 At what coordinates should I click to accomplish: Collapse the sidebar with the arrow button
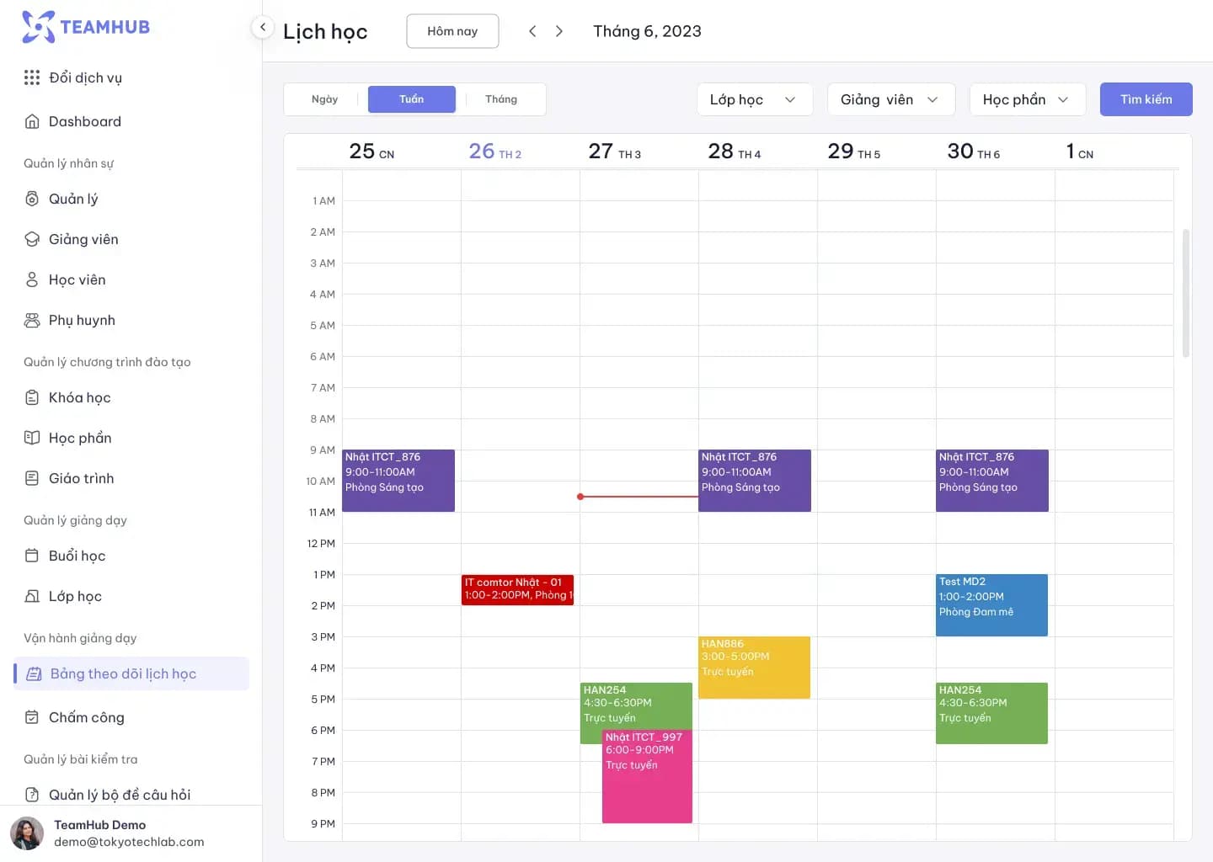coord(263,27)
